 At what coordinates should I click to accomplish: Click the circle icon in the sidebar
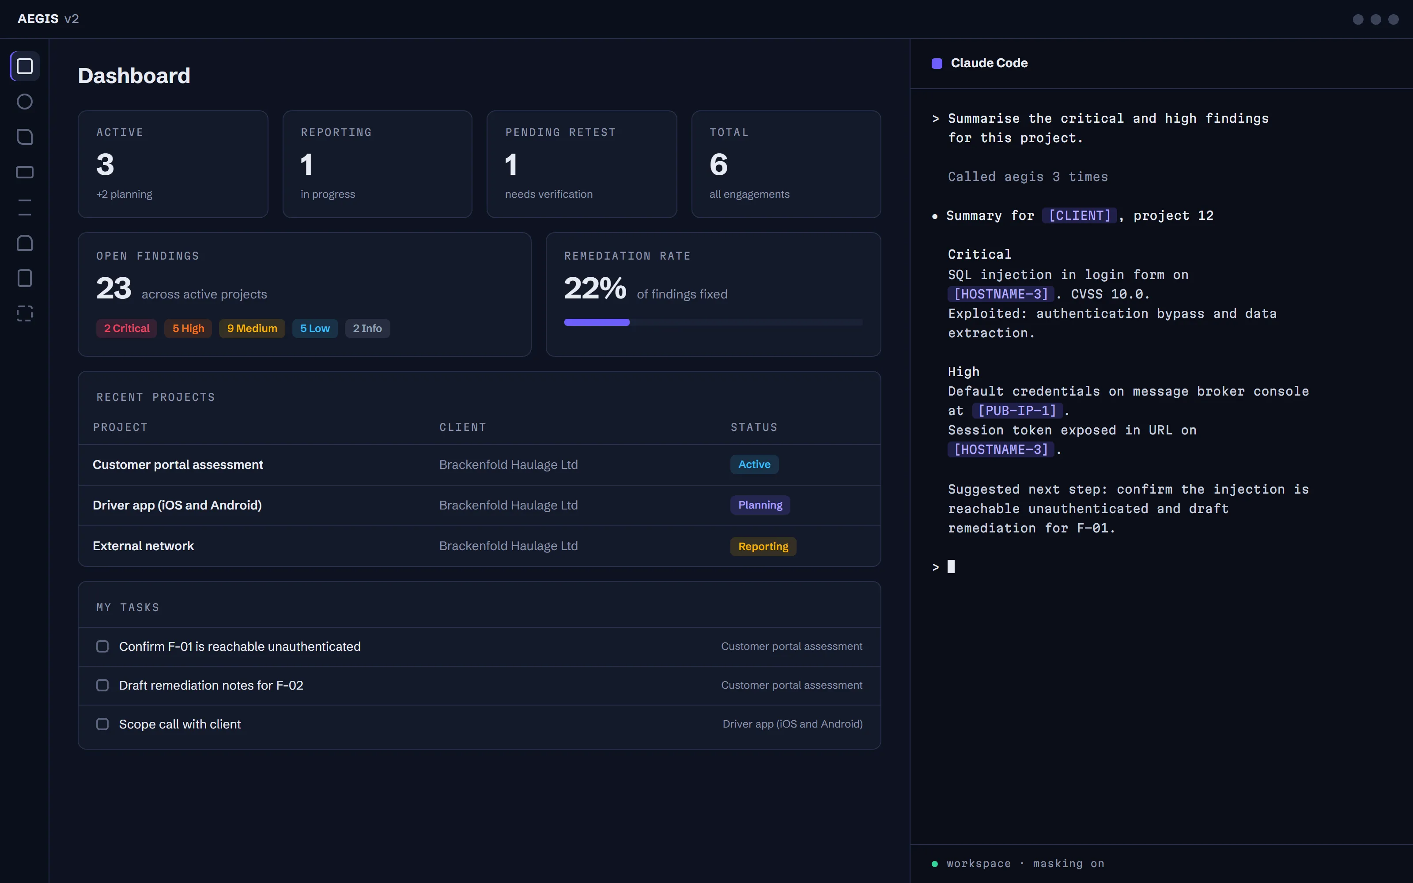(x=25, y=102)
